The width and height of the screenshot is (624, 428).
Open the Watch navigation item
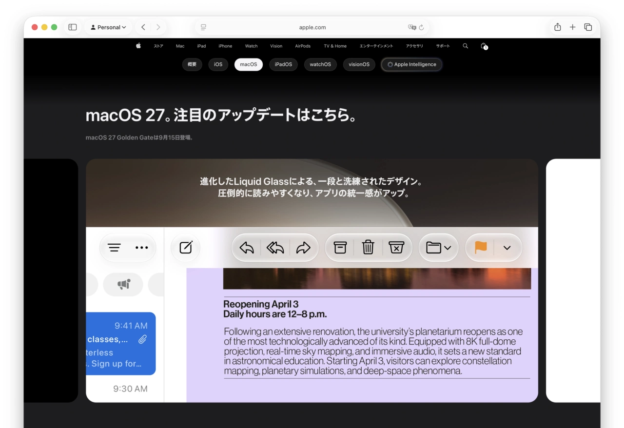tap(251, 46)
